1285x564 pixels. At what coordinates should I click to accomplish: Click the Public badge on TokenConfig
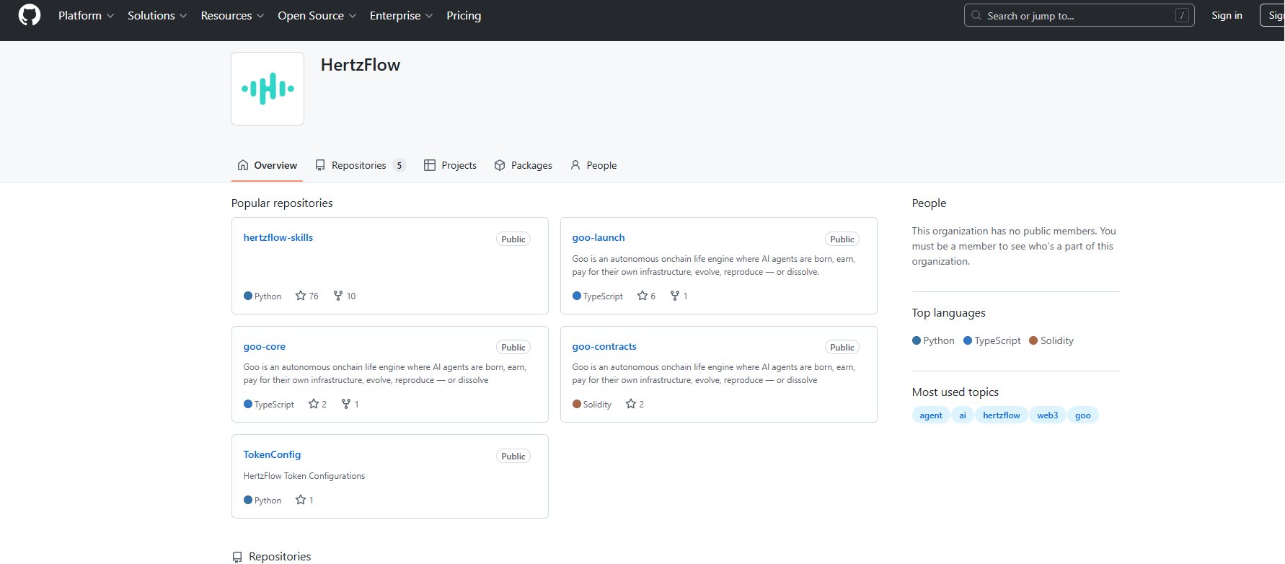513,456
